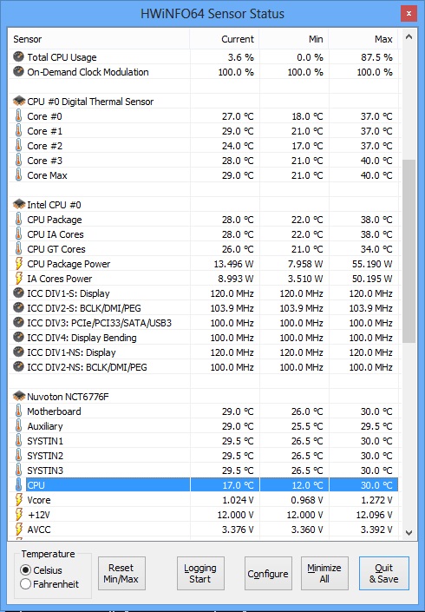Screen dimensions: 425x612
Task: Click the thermometer icon next to Core #1
Action: tap(18, 131)
